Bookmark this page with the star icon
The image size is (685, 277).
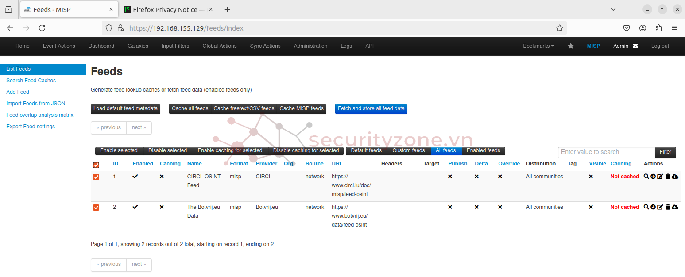pos(560,28)
